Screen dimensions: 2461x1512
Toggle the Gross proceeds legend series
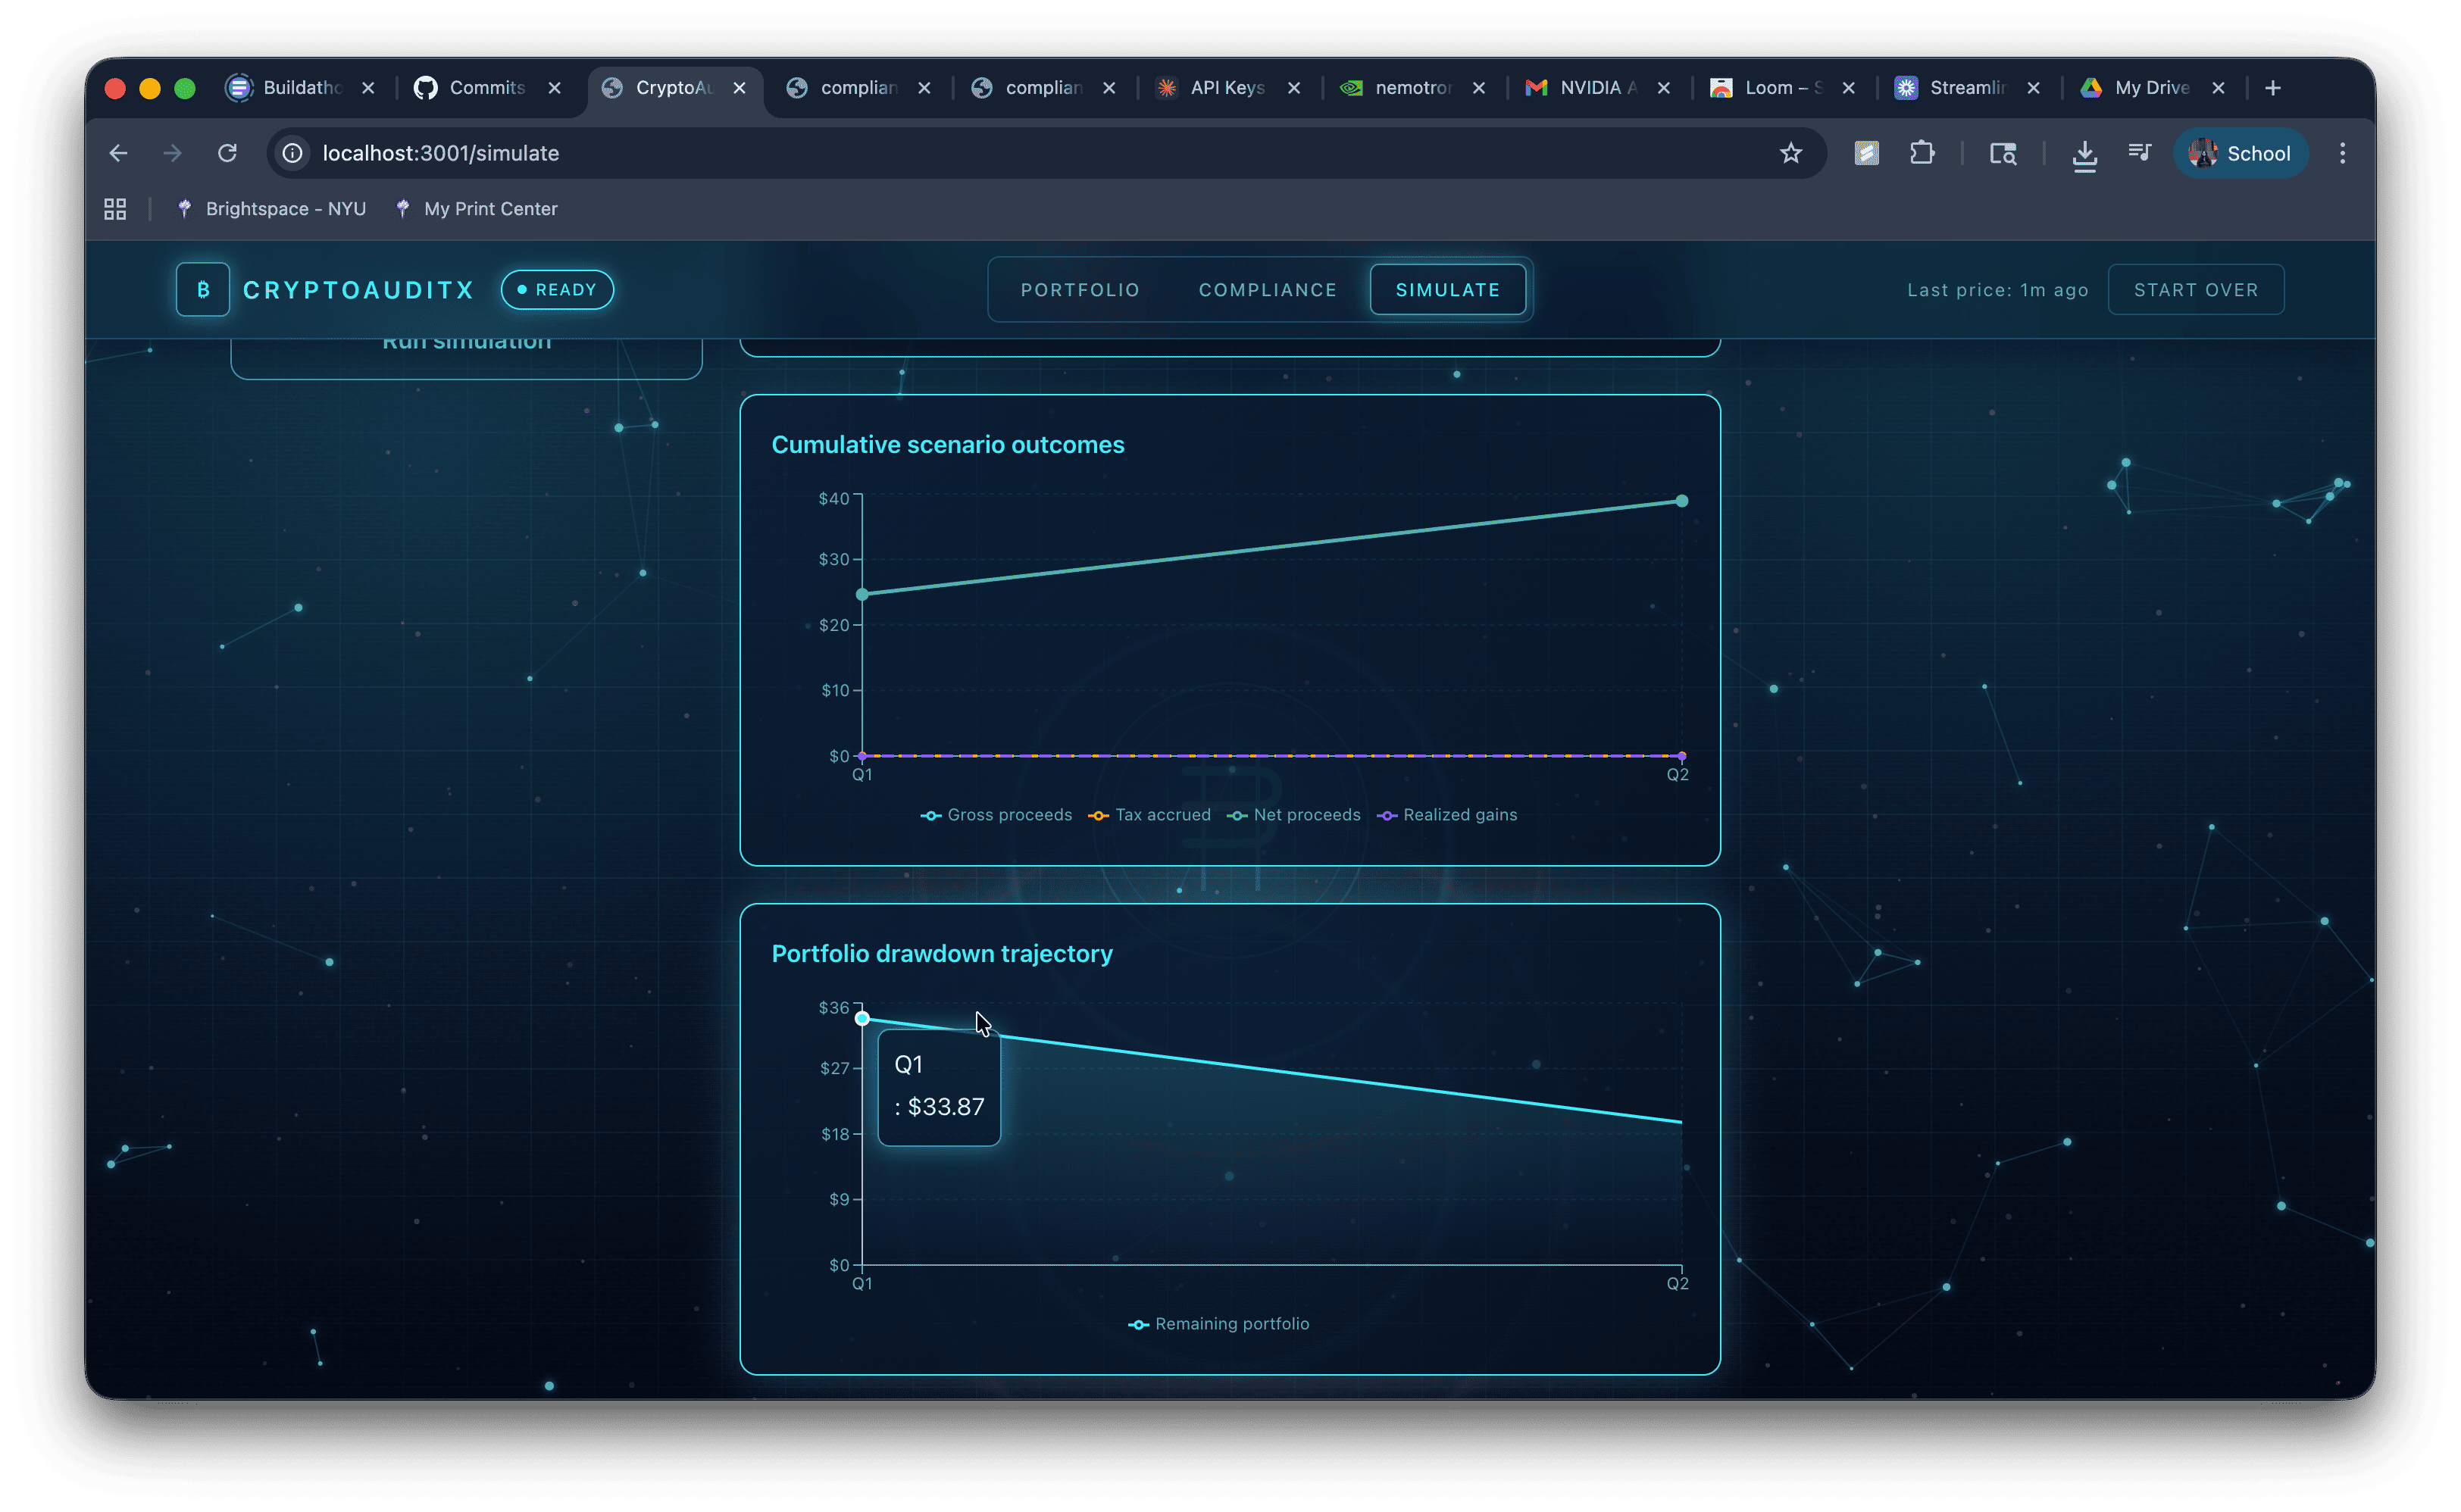996,815
